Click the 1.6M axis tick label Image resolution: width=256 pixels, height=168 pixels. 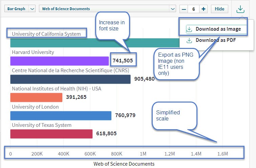click(223, 154)
